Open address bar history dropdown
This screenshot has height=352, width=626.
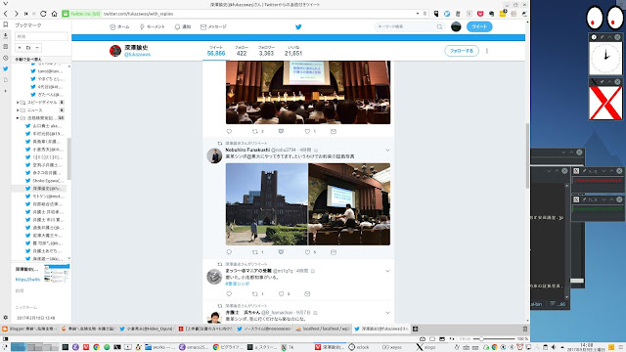pos(418,14)
